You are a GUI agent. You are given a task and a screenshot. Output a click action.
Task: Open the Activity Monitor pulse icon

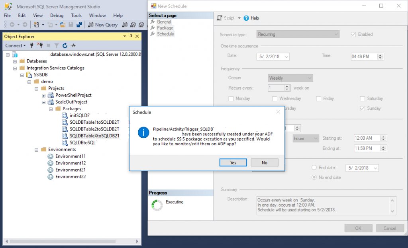73,45
